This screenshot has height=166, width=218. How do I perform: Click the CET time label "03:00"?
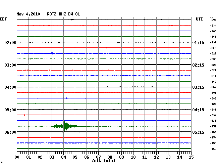click(x=10, y=65)
